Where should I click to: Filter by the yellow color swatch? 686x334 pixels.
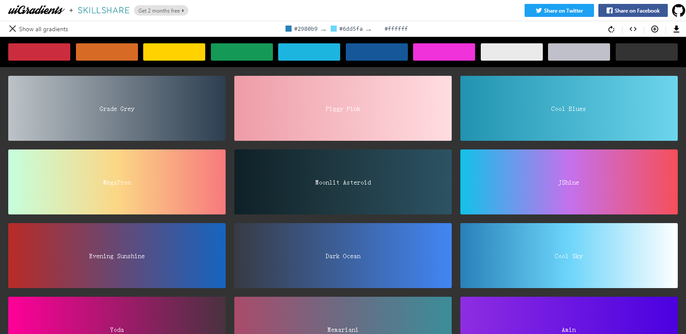point(174,52)
